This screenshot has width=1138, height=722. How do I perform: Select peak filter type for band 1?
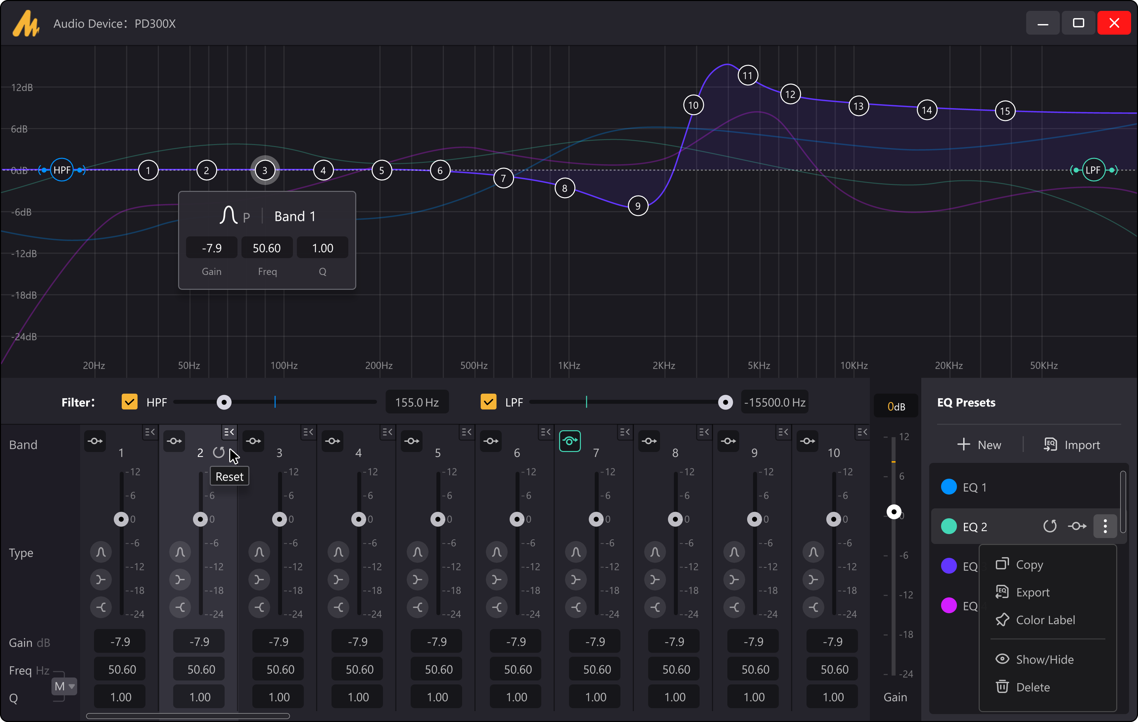tap(101, 552)
